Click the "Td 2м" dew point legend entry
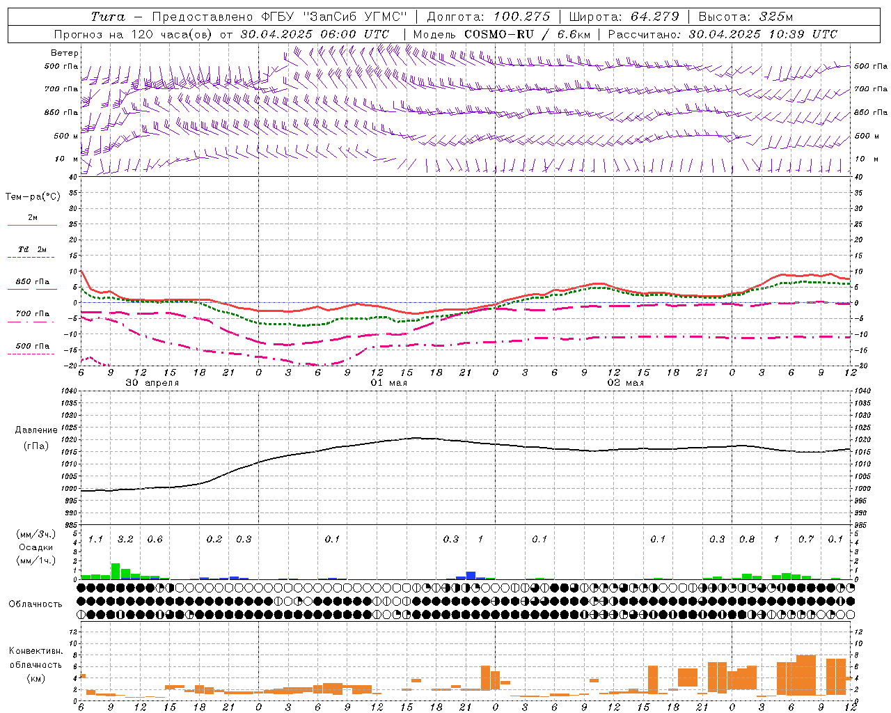 (x=33, y=249)
